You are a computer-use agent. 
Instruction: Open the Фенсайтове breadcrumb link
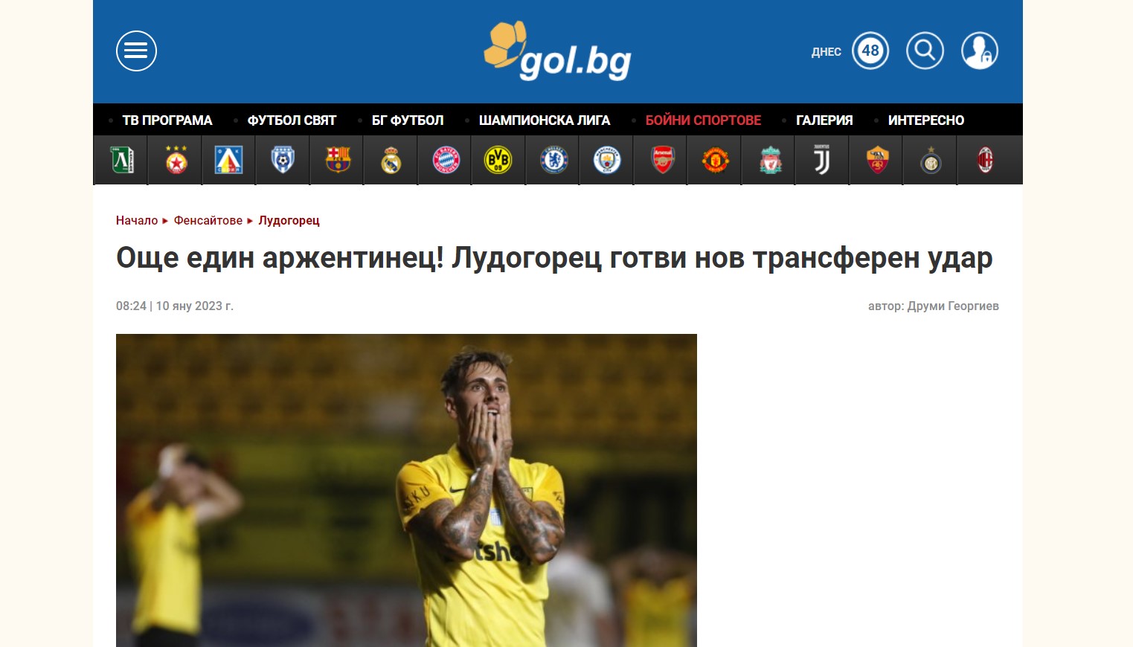click(x=208, y=220)
